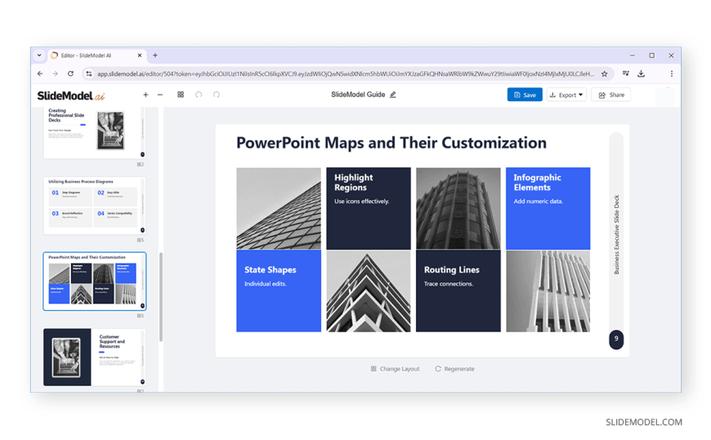This screenshot has height=440, width=711.
Task: Click the text Add numeric data.
Action: [539, 201]
